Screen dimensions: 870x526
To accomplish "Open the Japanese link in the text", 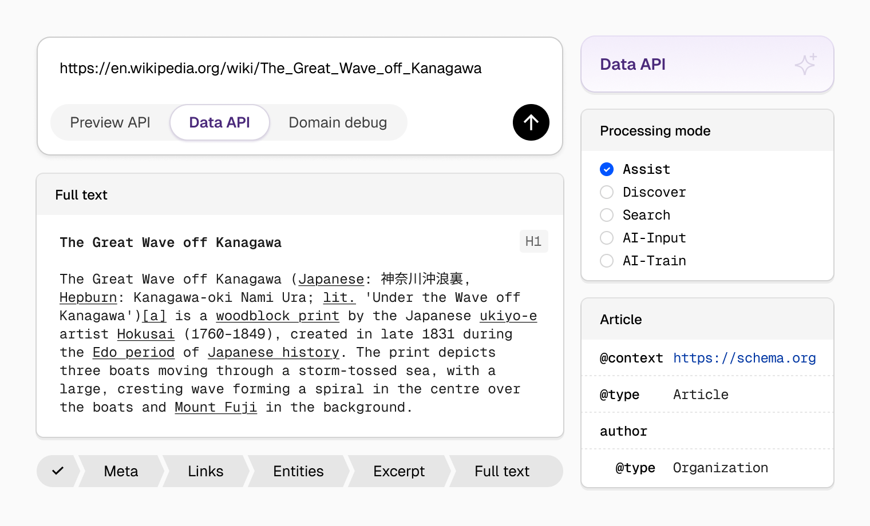I will pos(331,279).
